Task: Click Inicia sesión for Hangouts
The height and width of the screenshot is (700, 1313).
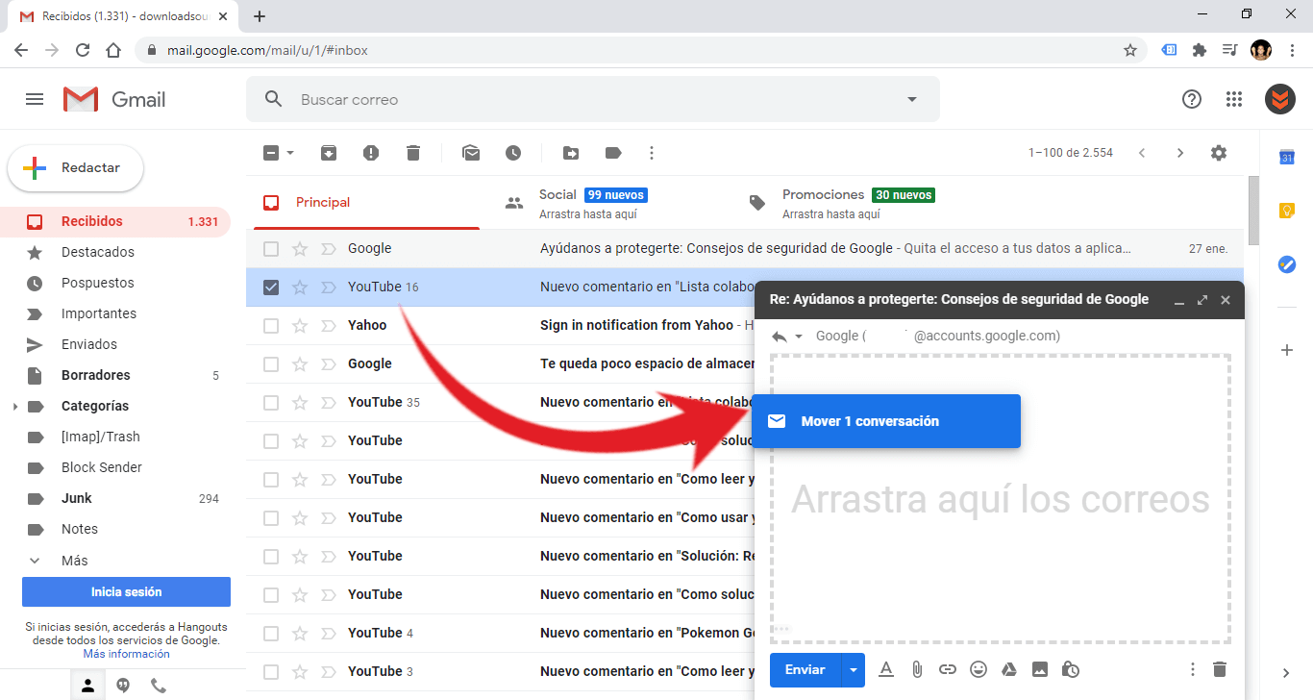Action: point(126,592)
